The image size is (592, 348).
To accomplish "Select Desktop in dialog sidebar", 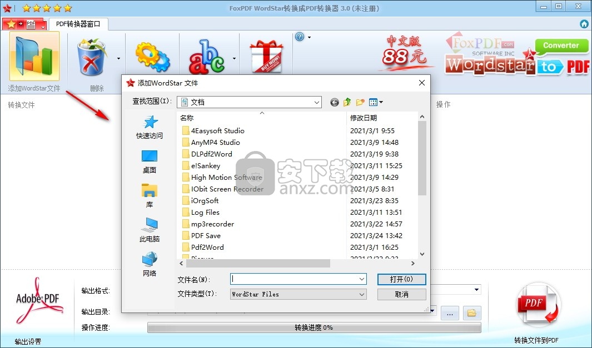I will pyautogui.click(x=150, y=162).
